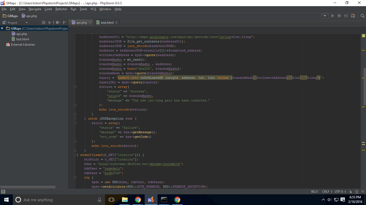Select test.html in the project tree
This screenshot has width=366, height=205.
click(x=20, y=39)
